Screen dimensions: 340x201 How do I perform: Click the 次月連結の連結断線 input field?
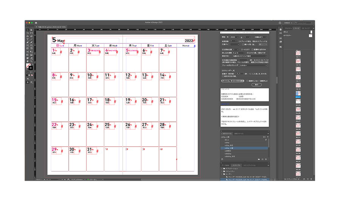point(243,60)
